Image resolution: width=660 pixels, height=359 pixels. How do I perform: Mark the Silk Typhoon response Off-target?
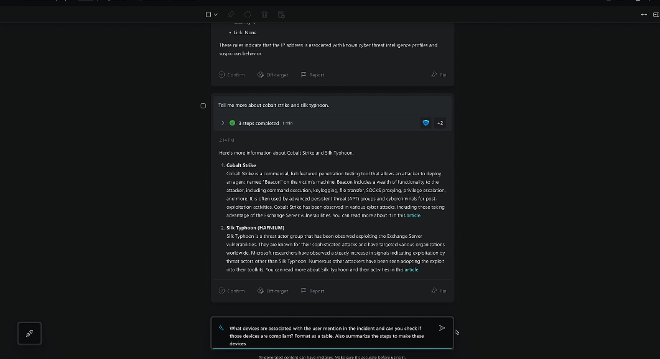[272, 291]
